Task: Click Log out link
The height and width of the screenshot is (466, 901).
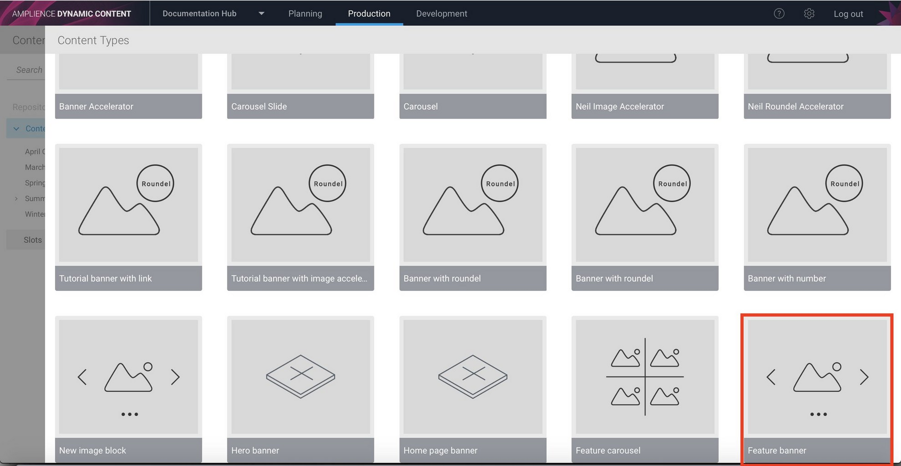Action: click(848, 14)
